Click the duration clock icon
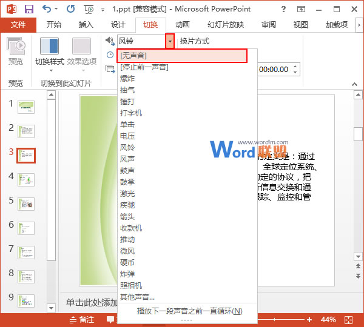The image size is (364, 327). click(110, 55)
